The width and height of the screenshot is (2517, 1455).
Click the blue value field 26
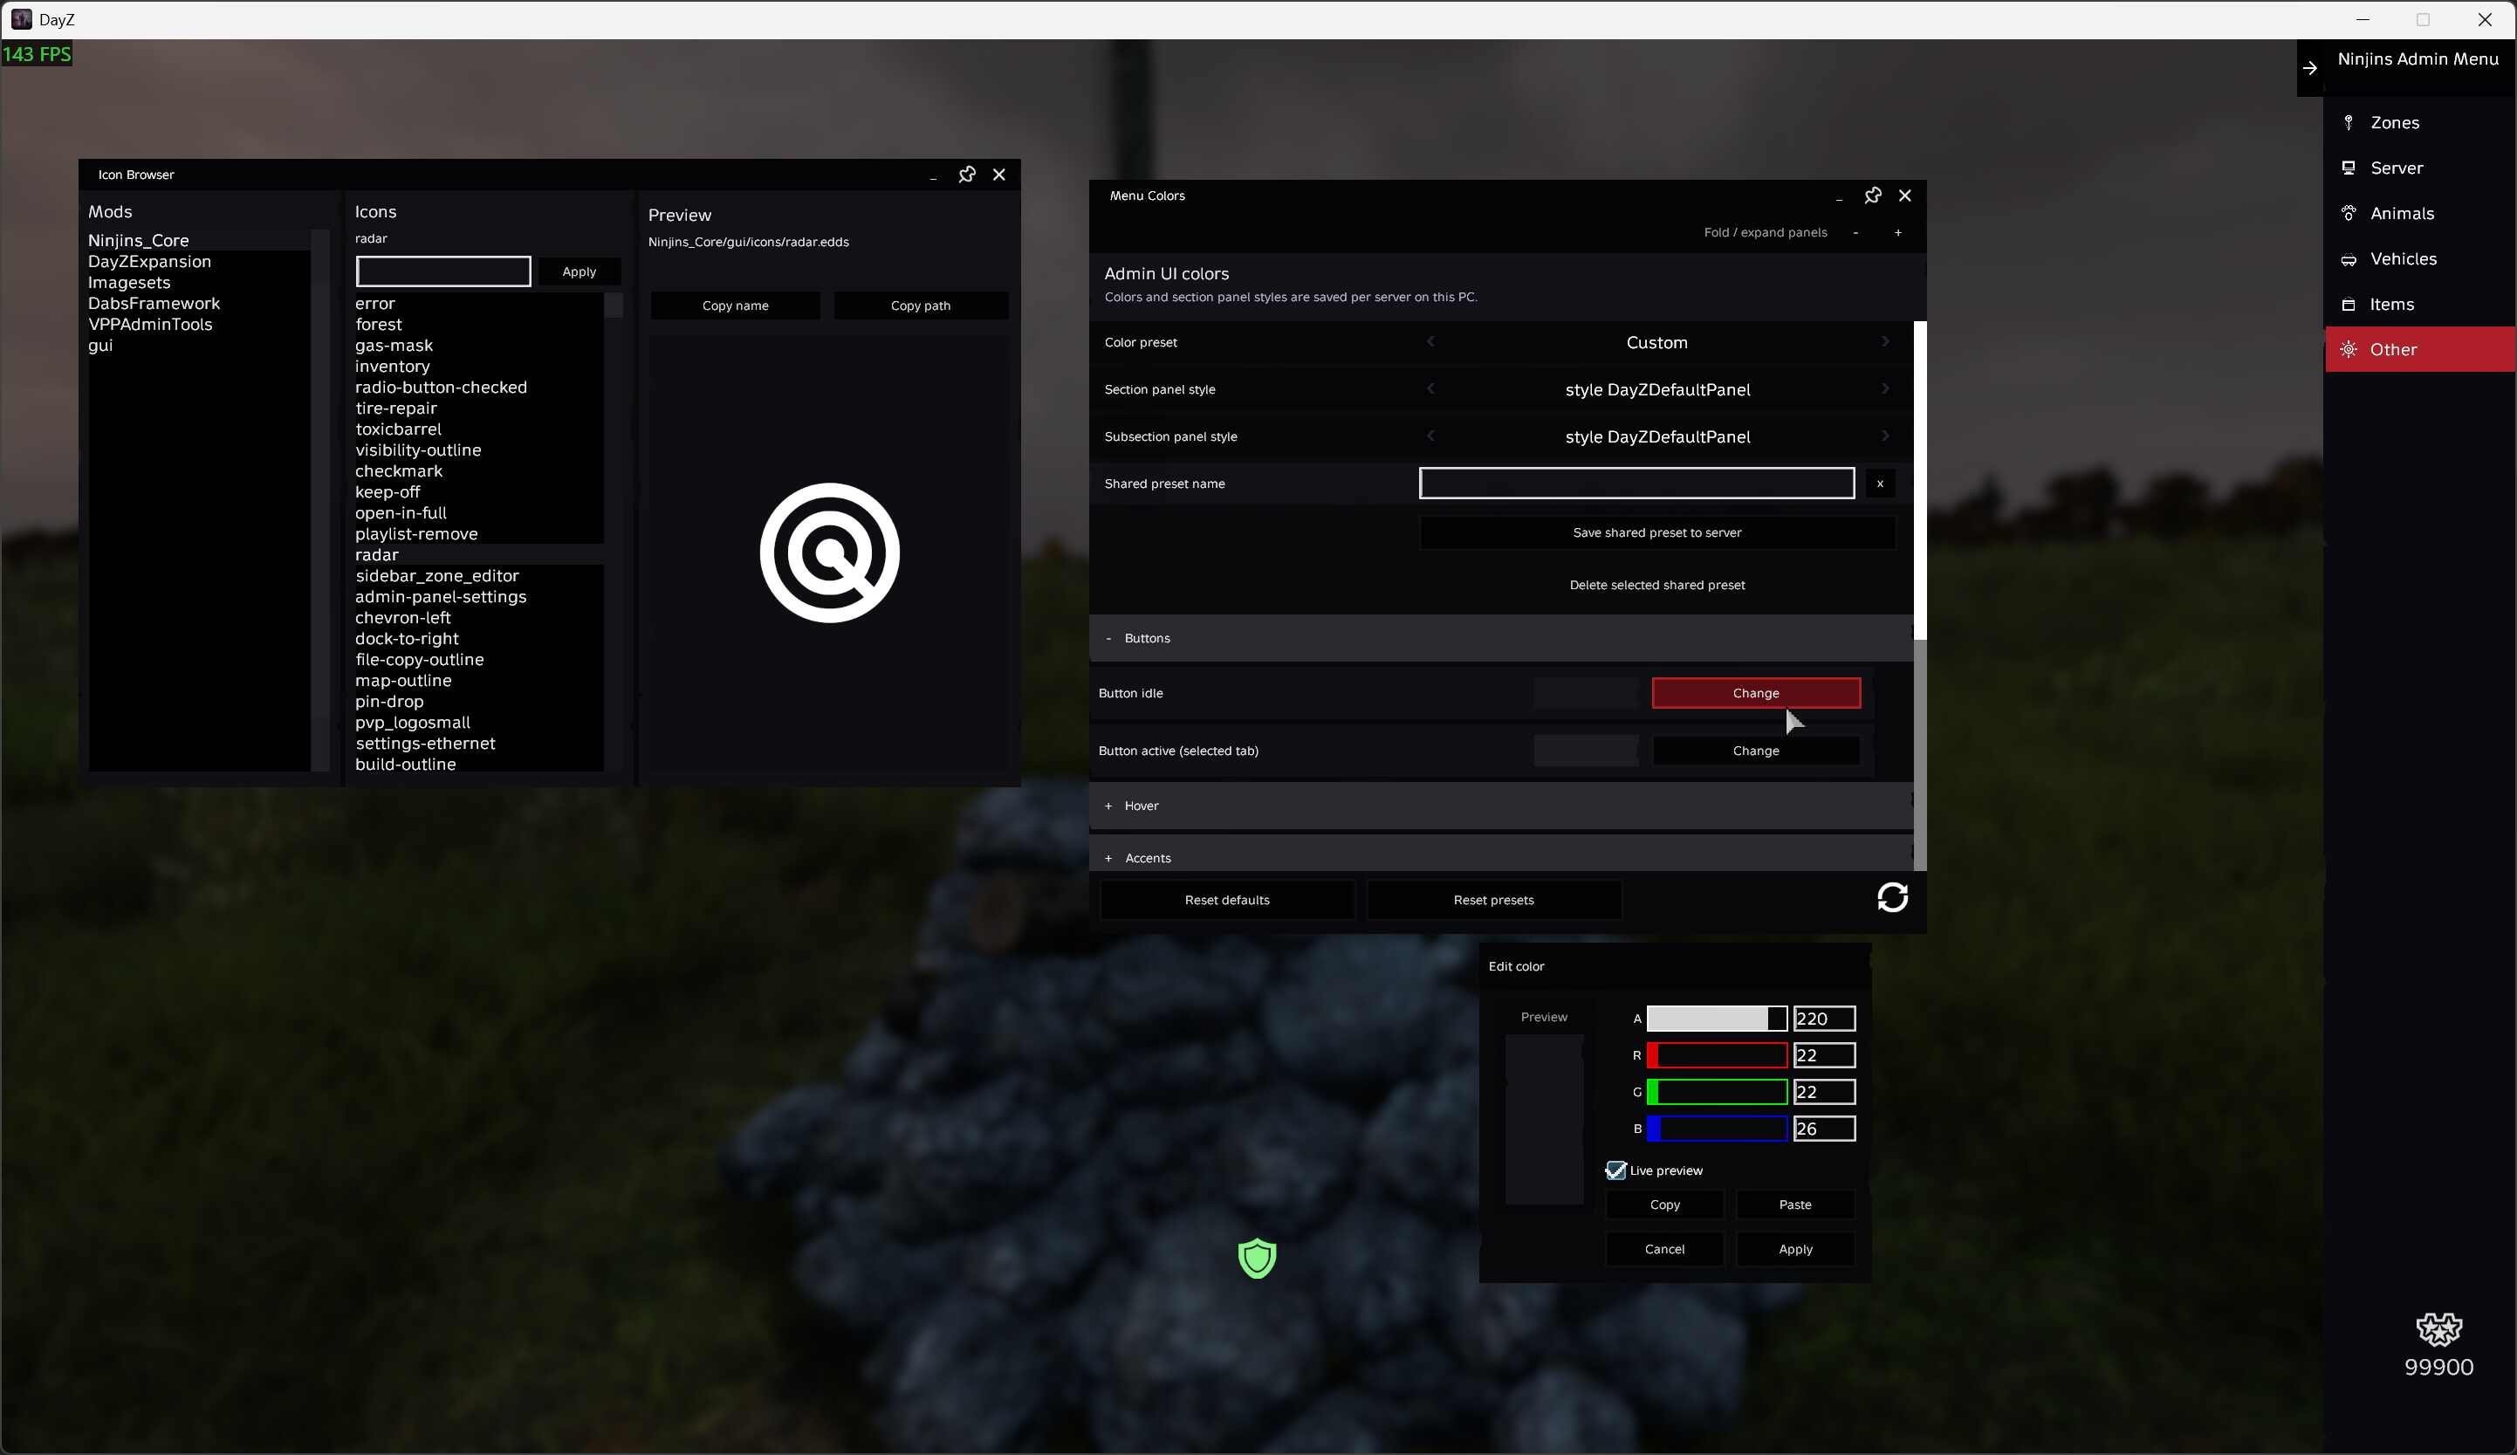pos(1825,1129)
